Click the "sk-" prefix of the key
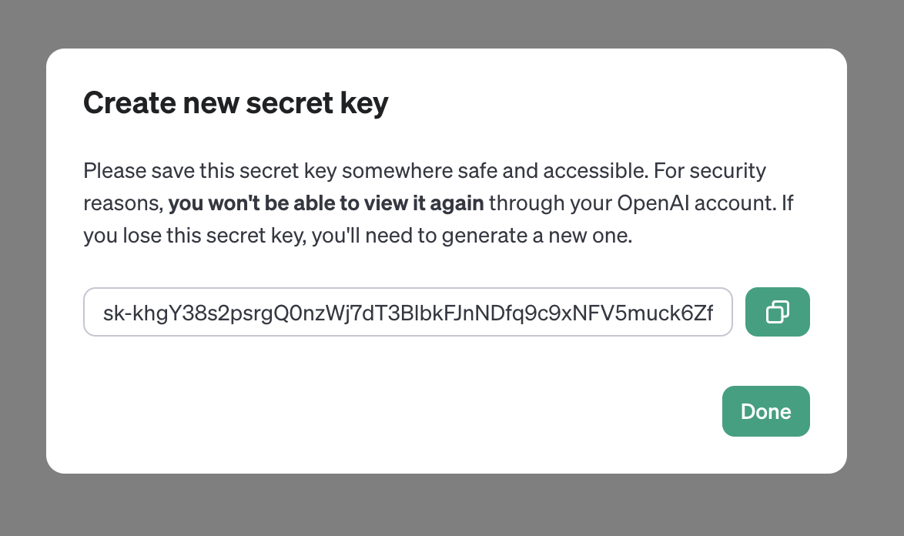This screenshot has height=536, width=904. pos(113,313)
